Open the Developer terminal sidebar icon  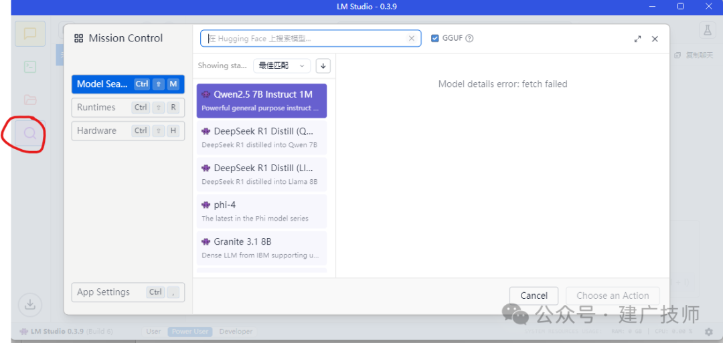tap(30, 67)
